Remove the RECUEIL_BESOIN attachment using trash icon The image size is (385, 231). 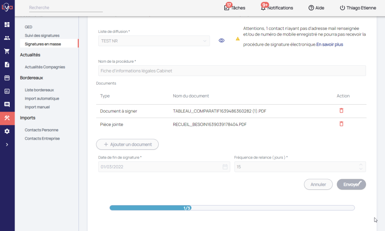(341, 124)
